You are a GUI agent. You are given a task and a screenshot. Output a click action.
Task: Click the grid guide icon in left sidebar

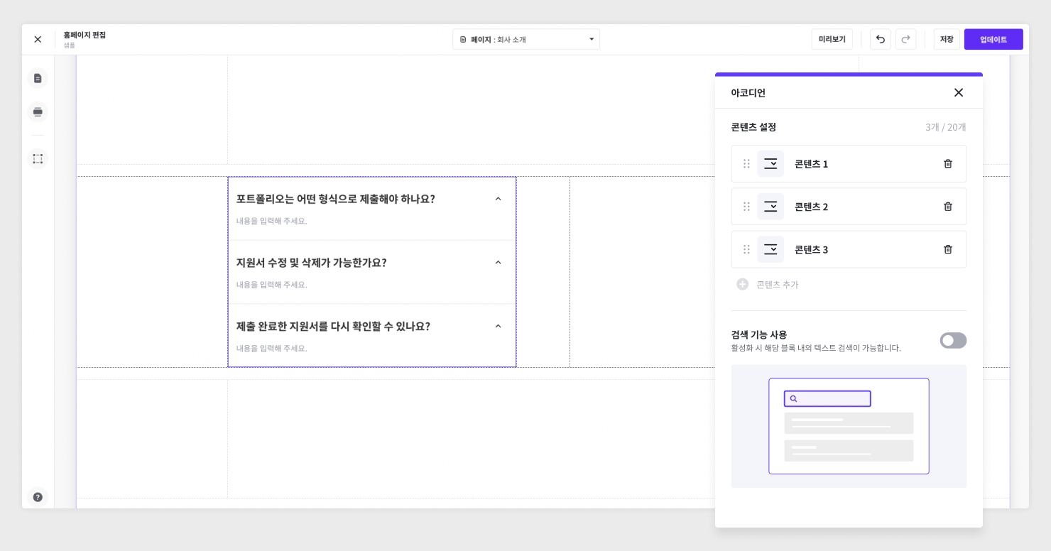coord(38,158)
